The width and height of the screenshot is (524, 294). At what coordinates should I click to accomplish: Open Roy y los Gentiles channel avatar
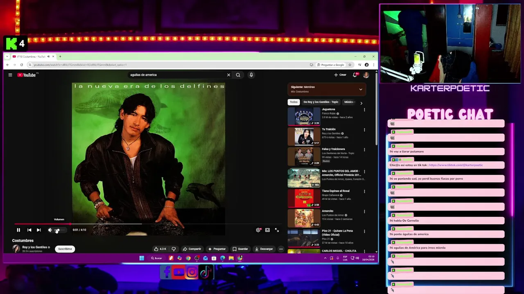[16, 248]
